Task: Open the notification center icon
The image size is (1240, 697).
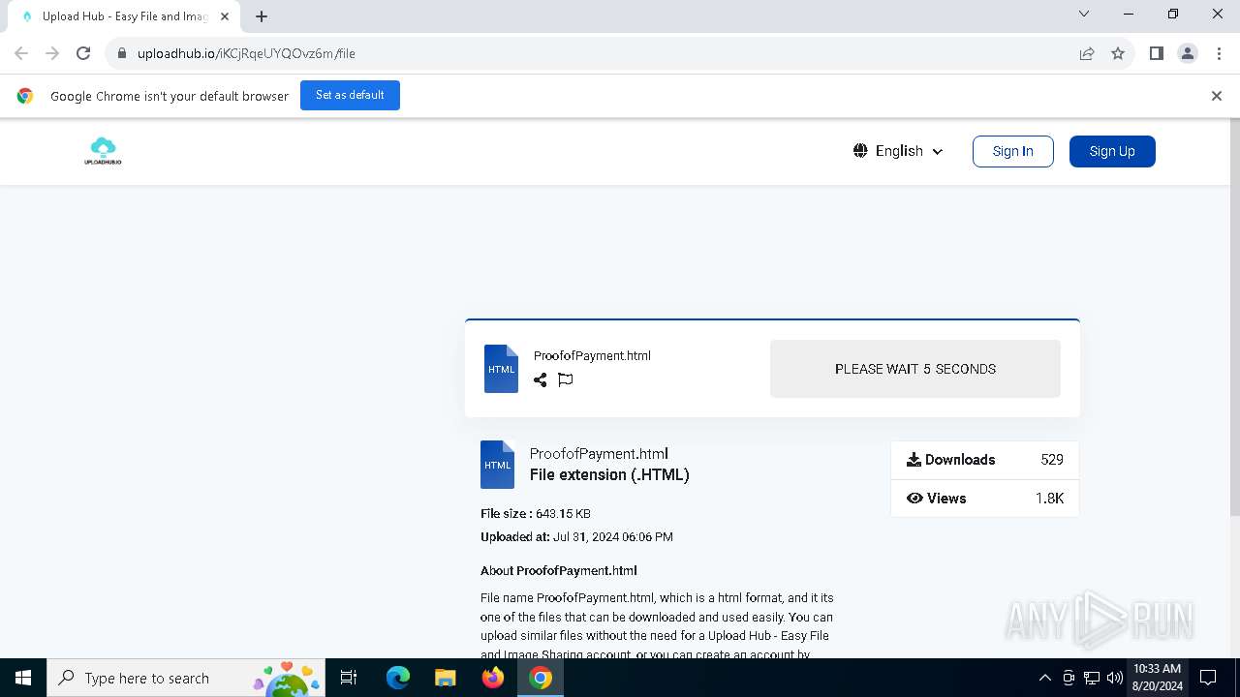Action: coord(1208,678)
